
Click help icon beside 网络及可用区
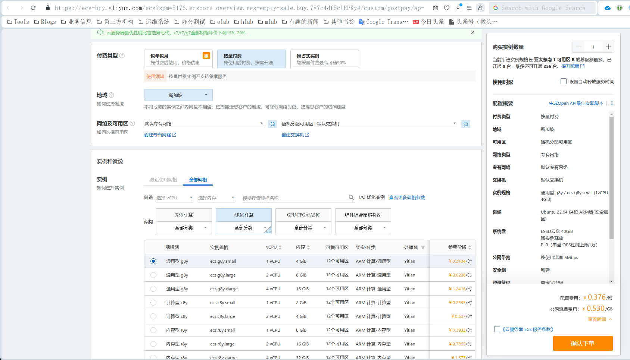click(x=132, y=123)
